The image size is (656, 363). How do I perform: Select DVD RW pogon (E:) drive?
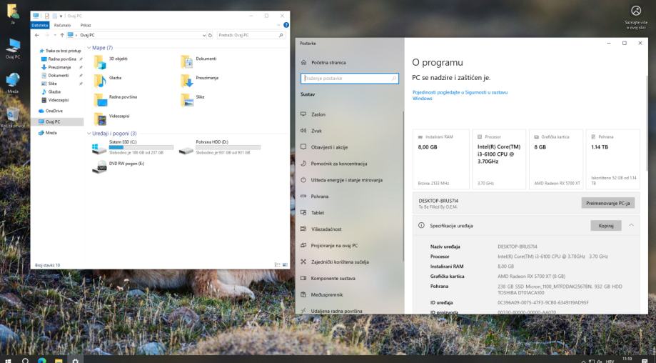point(118,166)
